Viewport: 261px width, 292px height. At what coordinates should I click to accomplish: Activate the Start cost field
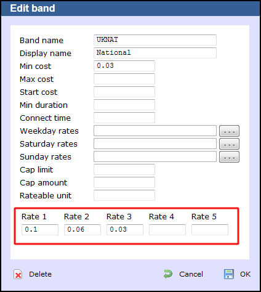click(124, 92)
